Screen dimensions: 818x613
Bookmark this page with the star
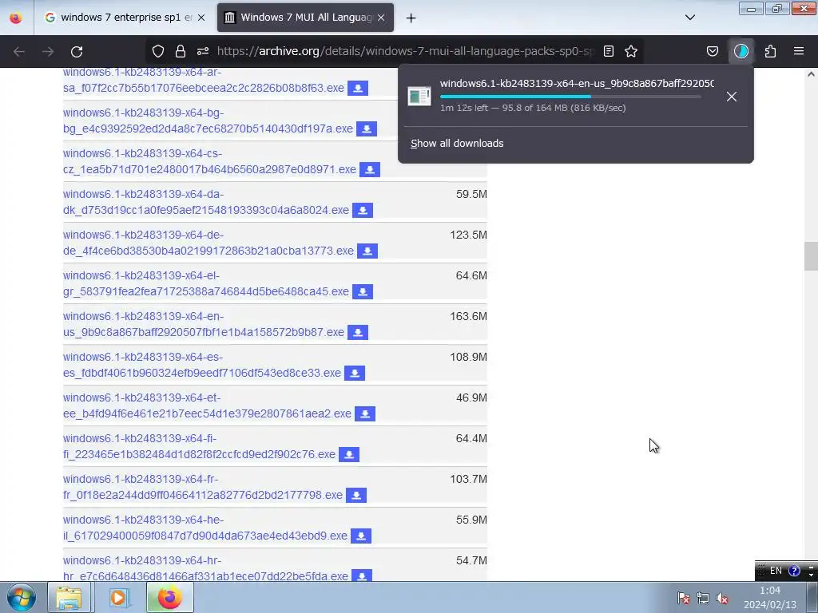(x=631, y=51)
